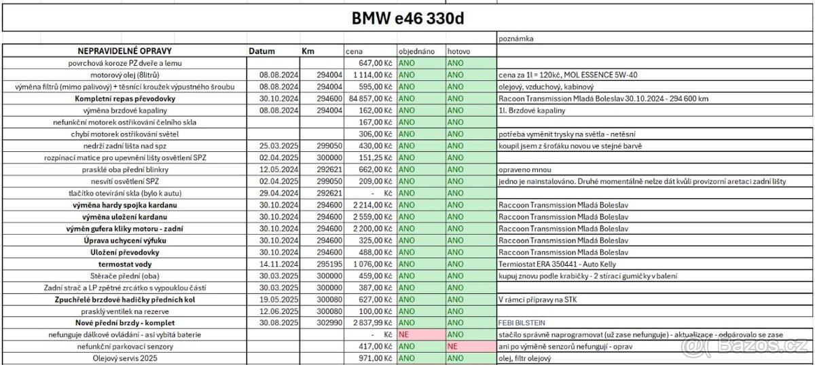
Task: Select the 'motorový olej (8litrů)' cell
Action: [x=124, y=75]
